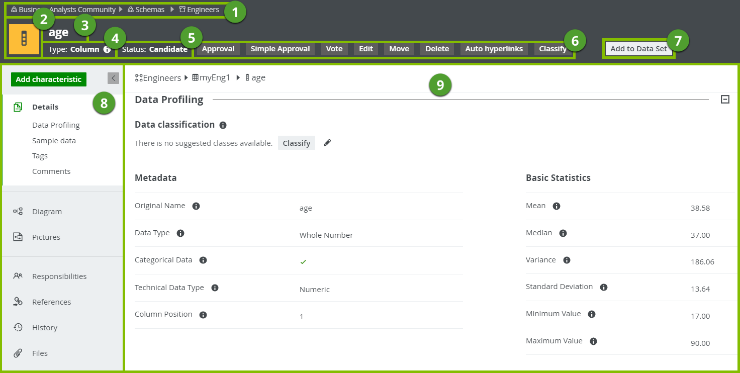Open the Responsibilities tab
The width and height of the screenshot is (740, 373).
(x=59, y=276)
